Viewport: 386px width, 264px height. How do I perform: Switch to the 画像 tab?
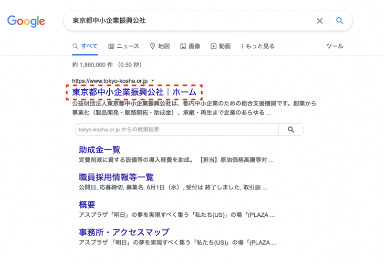coord(190,46)
